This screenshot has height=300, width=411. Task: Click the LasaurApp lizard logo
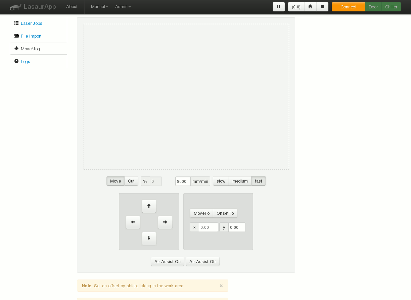pyautogui.click(x=15, y=7)
